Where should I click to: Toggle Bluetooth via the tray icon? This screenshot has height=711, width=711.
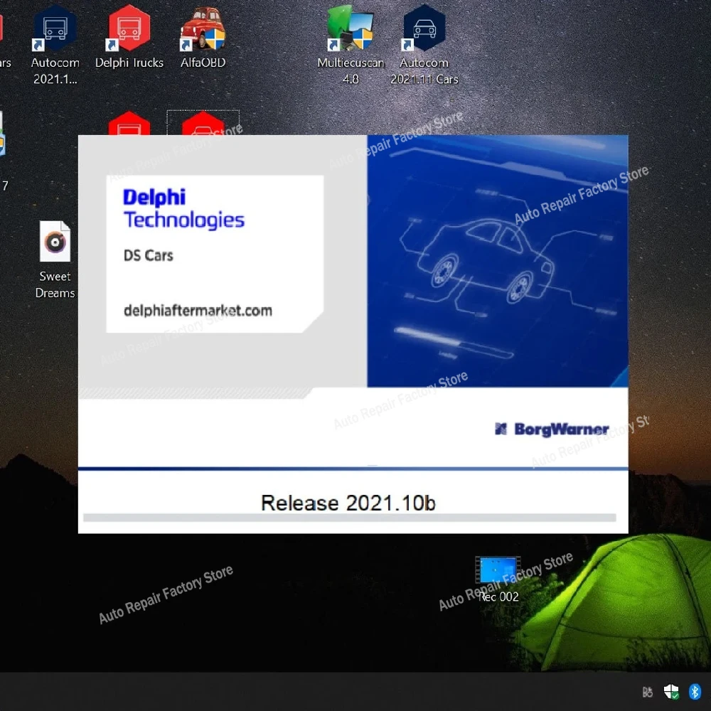[x=695, y=690]
